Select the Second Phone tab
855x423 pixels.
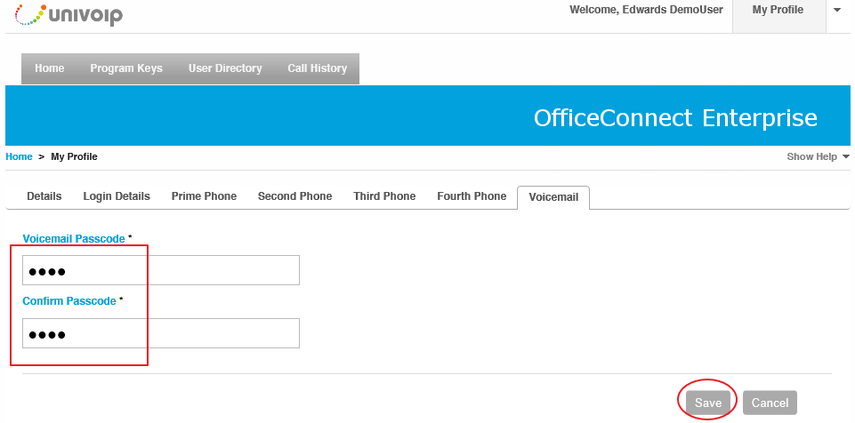pyautogui.click(x=295, y=196)
